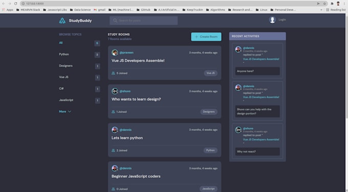Open shuvo's avatar on design room
Viewport: 348px width, 192px height.
click(x=115, y=91)
